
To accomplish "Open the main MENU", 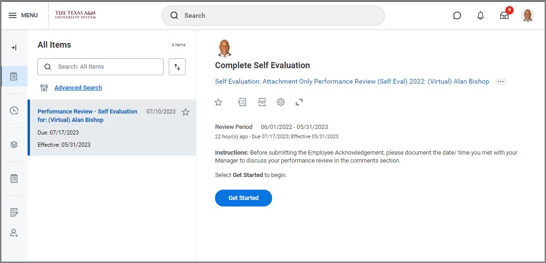I will click(23, 15).
